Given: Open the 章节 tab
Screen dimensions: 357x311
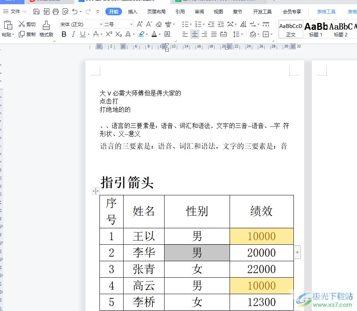Looking at the screenshot, I should (x=238, y=11).
